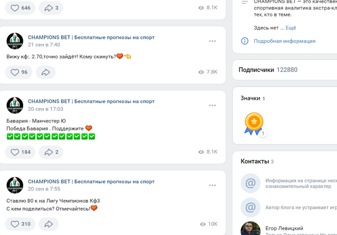Open post timestamp 20 сен в 17:03

pyautogui.click(x=45, y=109)
